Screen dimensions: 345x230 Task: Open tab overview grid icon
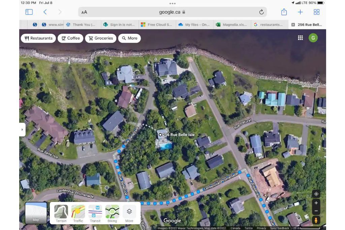tap(316, 12)
